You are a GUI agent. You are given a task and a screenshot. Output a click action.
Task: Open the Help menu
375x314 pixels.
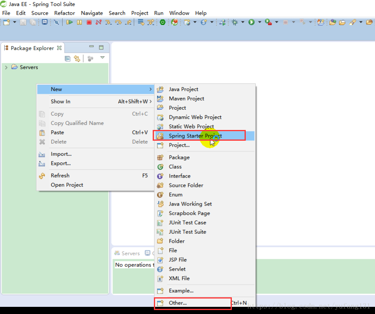coord(201,13)
